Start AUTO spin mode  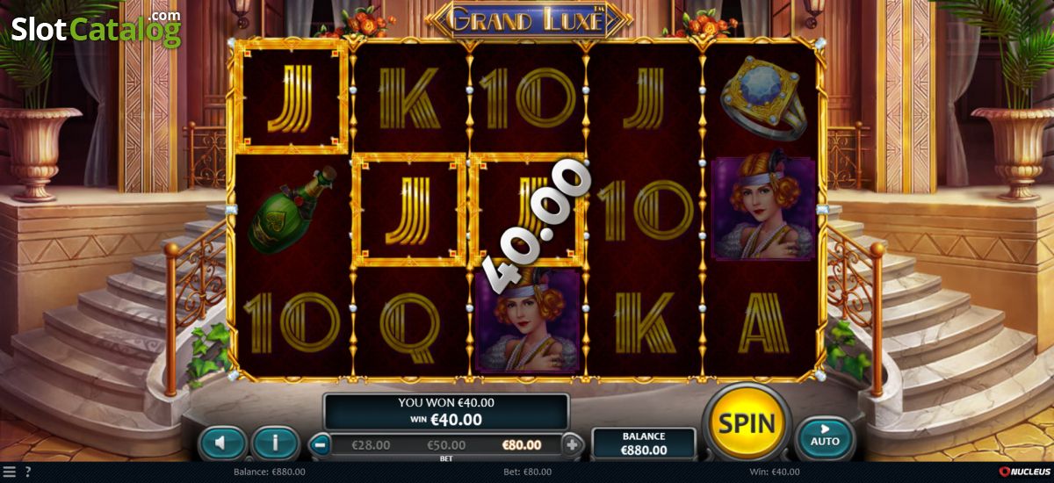(x=825, y=436)
